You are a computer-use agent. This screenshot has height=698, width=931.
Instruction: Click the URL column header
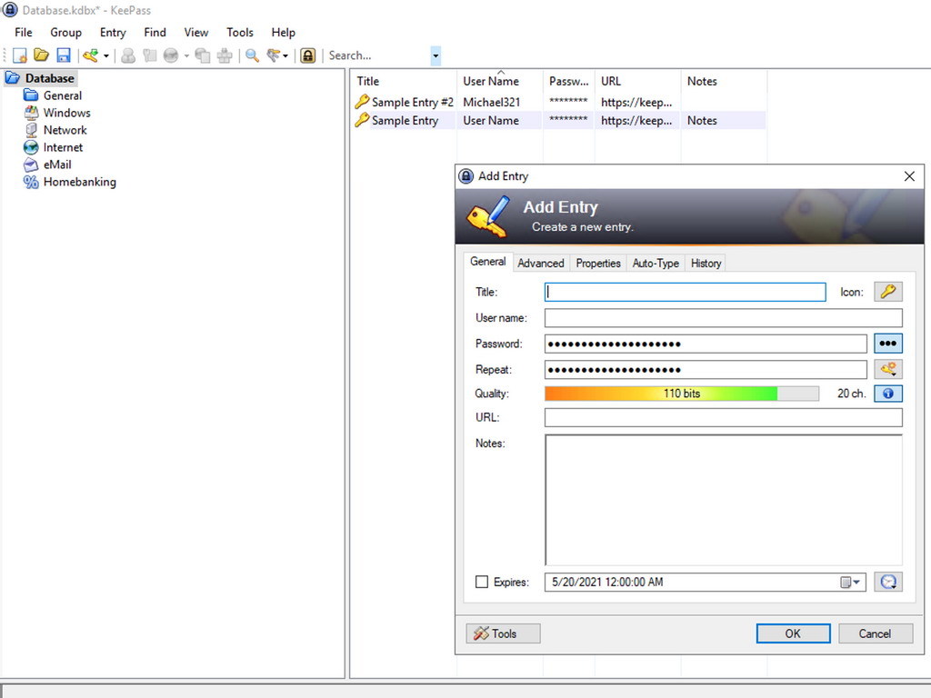pyautogui.click(x=637, y=81)
